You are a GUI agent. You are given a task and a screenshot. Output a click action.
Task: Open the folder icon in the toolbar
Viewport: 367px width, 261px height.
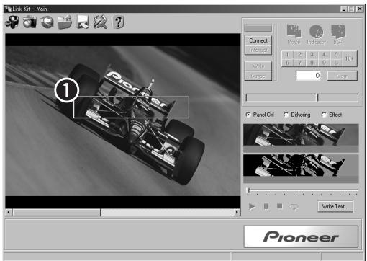point(65,22)
